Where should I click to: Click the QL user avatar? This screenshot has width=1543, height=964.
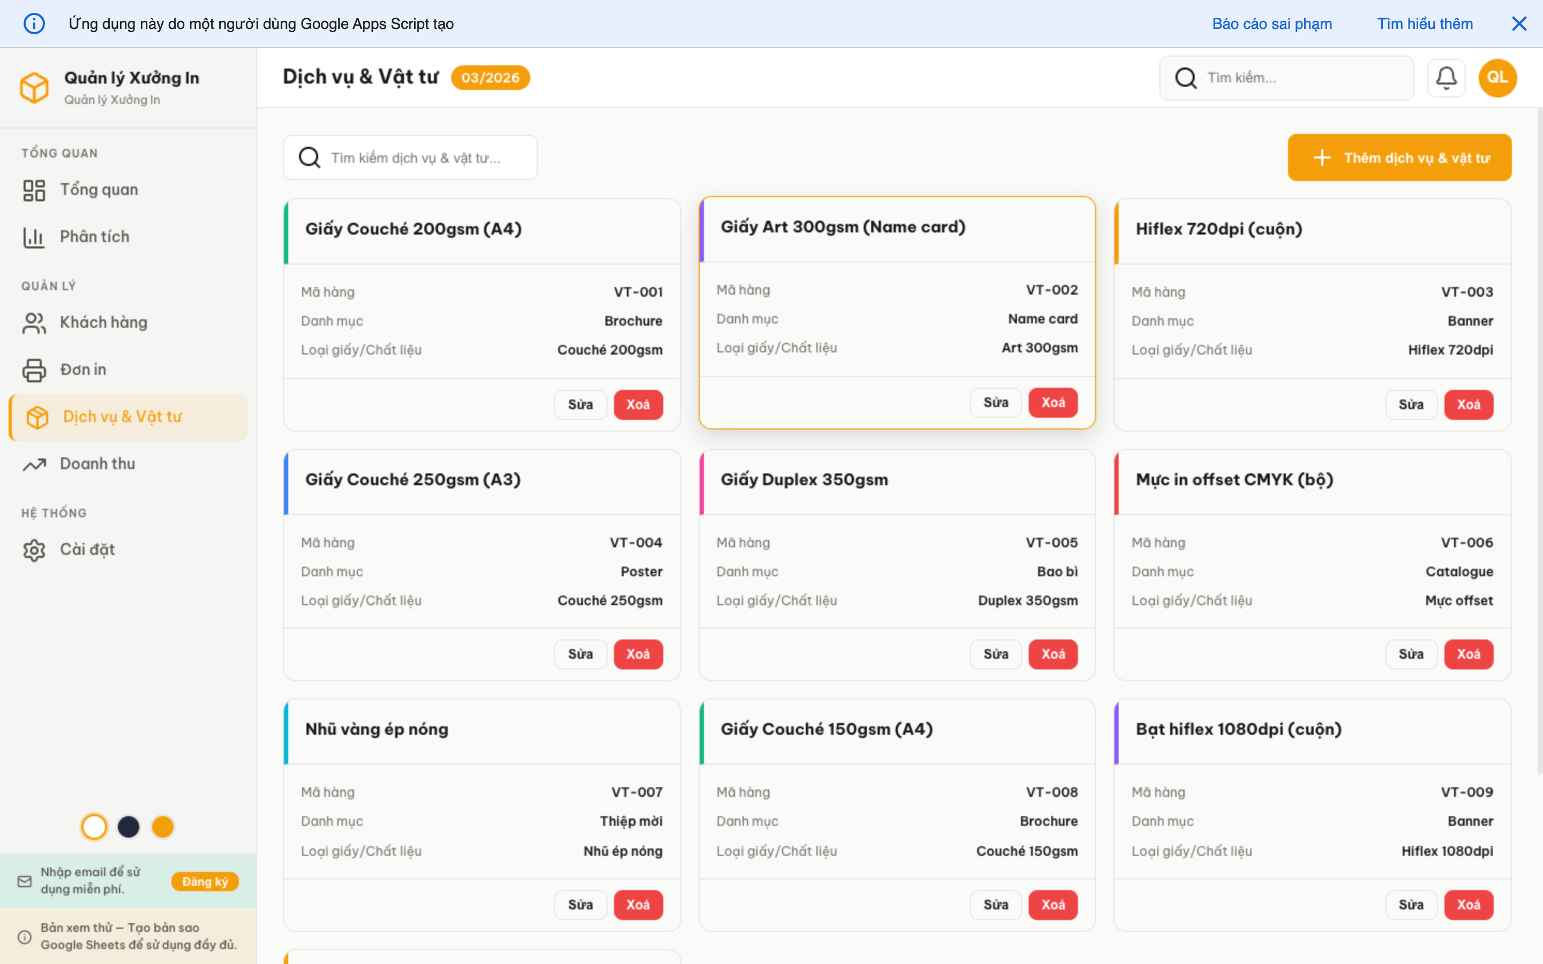click(1496, 78)
